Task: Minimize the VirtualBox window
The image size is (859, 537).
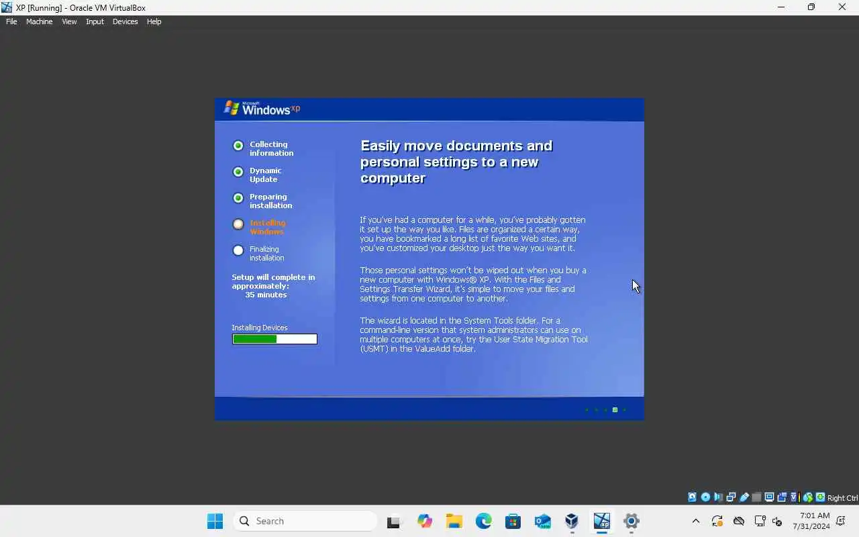Action: click(781, 7)
